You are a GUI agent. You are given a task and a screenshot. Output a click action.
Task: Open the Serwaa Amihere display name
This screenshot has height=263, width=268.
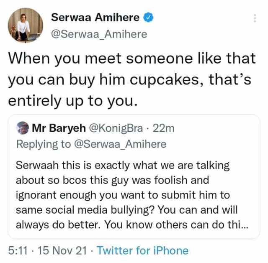coord(96,17)
